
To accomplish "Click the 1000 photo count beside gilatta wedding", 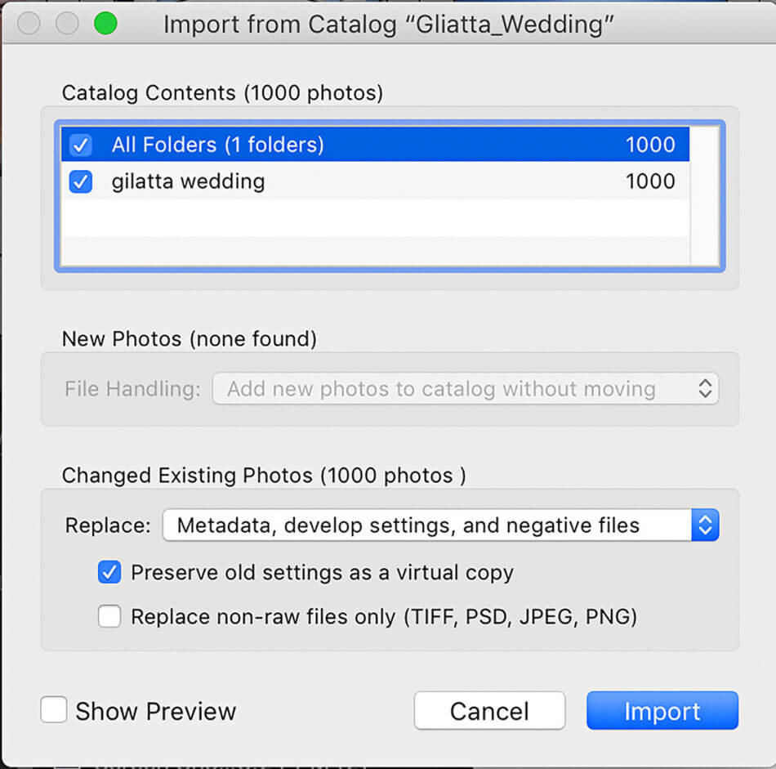I will (x=650, y=181).
